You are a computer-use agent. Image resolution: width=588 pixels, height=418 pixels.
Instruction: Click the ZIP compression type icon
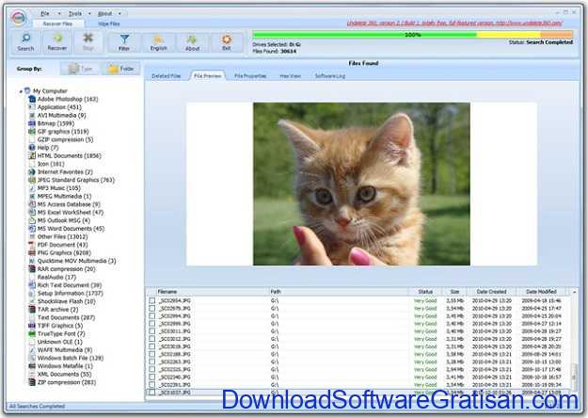(32, 382)
